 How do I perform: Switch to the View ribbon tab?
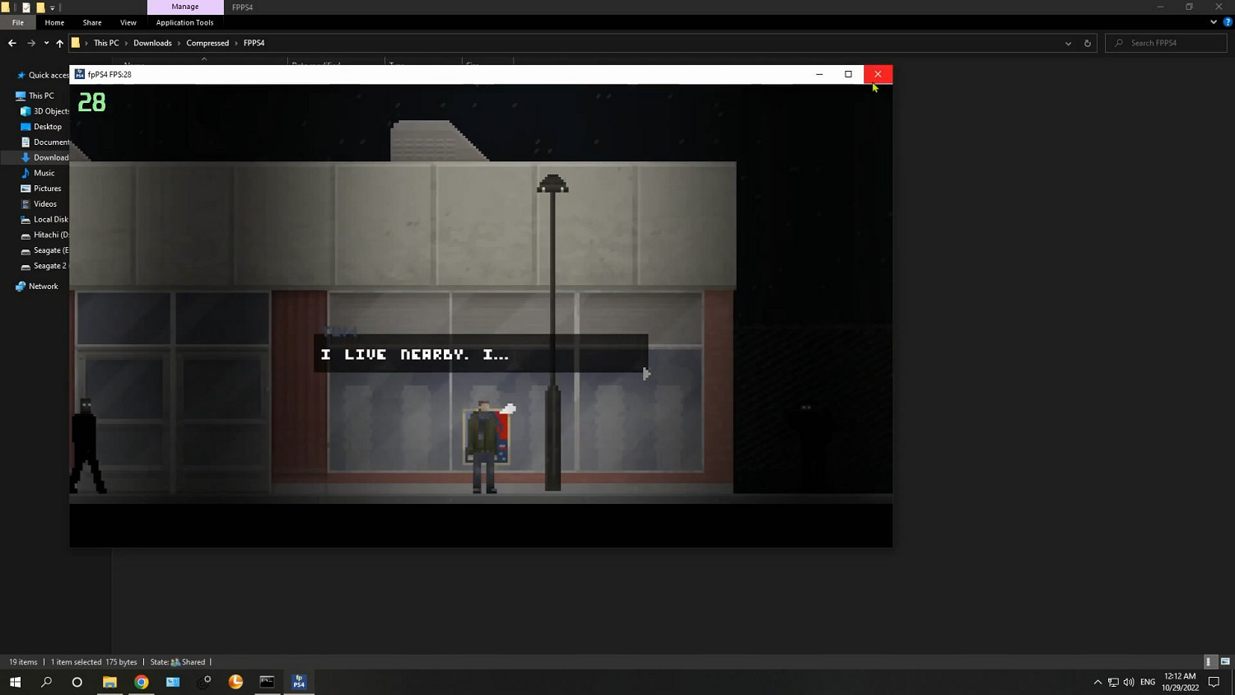point(128,22)
